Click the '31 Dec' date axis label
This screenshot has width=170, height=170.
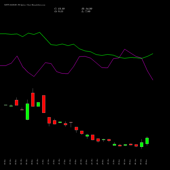click(x=114, y=162)
